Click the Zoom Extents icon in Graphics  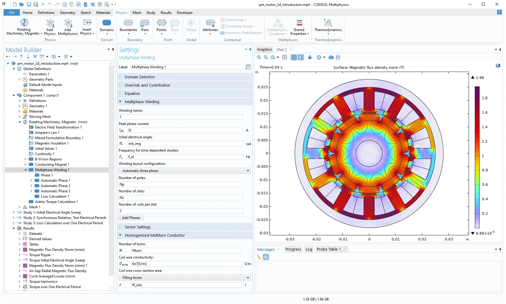pos(284,57)
